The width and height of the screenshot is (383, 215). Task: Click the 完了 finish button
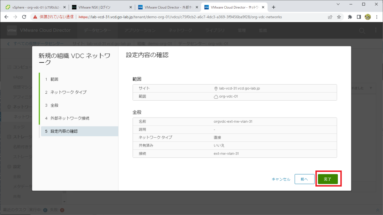point(328,179)
